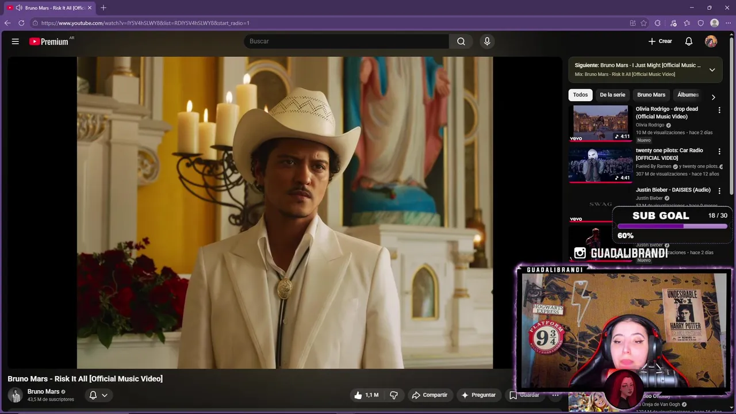Click the Preguntar button
The height and width of the screenshot is (414, 736).
[478, 395]
